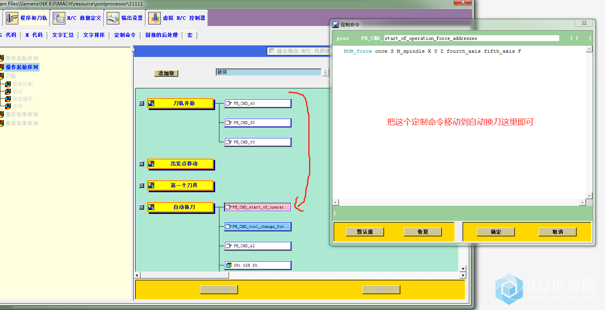Switch to the 文字排序 tab
Viewport: 605px width, 310px height.
pyautogui.click(x=94, y=35)
